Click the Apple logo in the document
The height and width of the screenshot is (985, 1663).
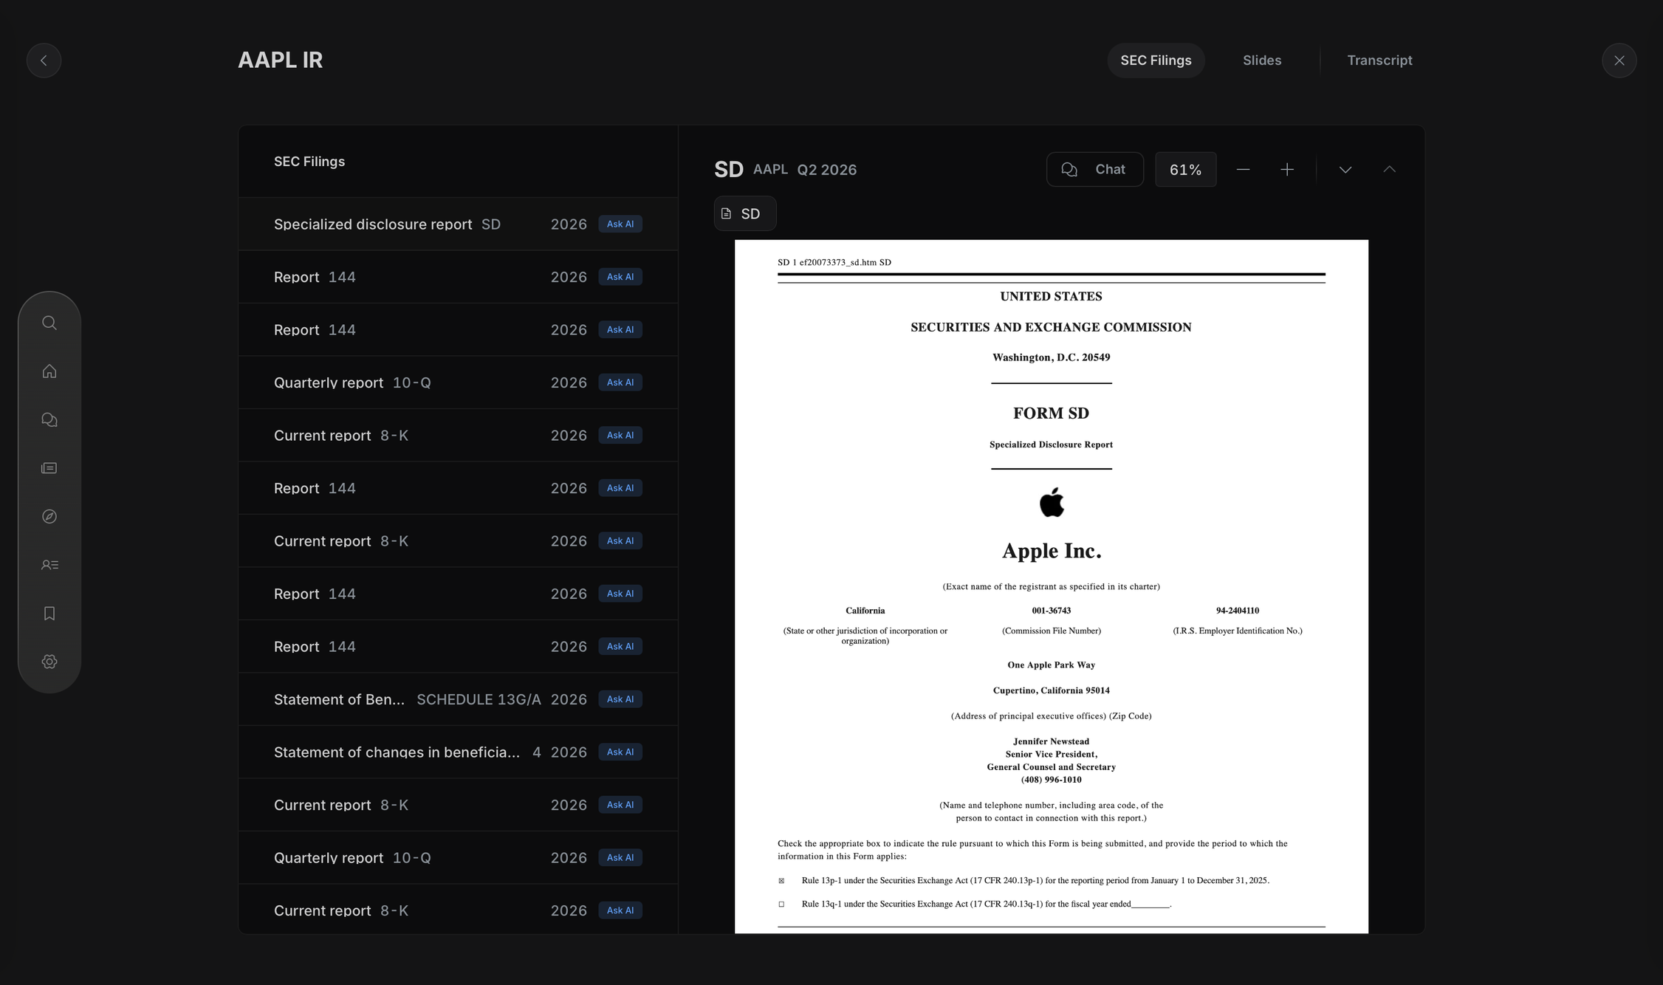[x=1052, y=502]
